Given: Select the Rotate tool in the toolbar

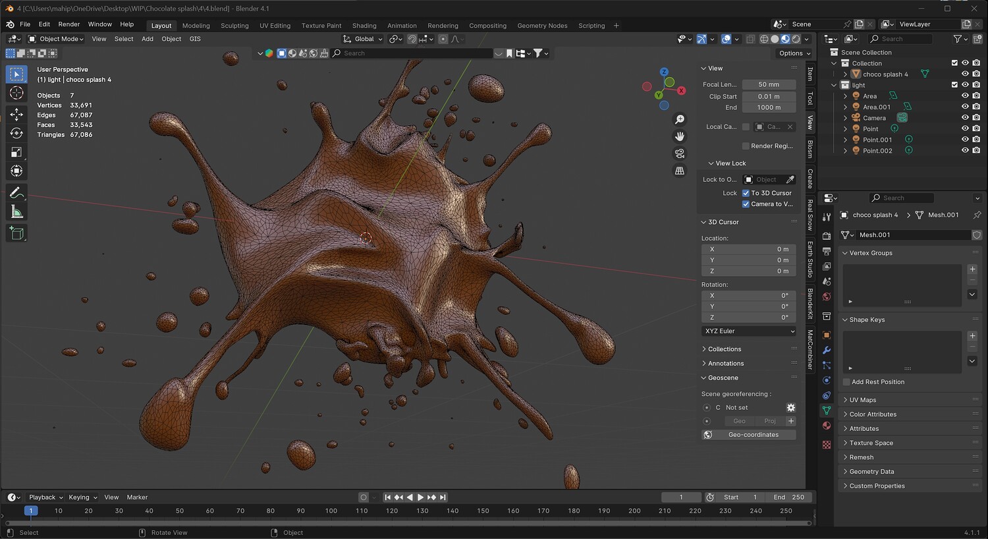Looking at the screenshot, I should click(16, 133).
